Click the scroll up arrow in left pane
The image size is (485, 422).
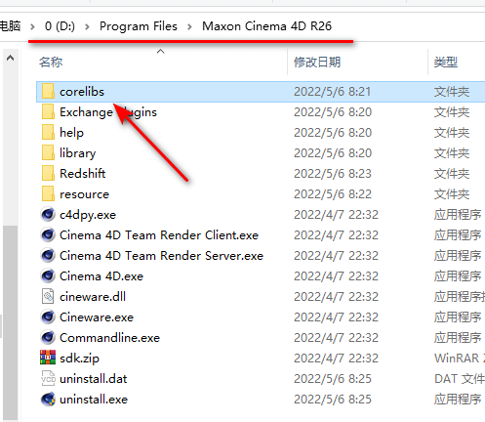coord(10,59)
